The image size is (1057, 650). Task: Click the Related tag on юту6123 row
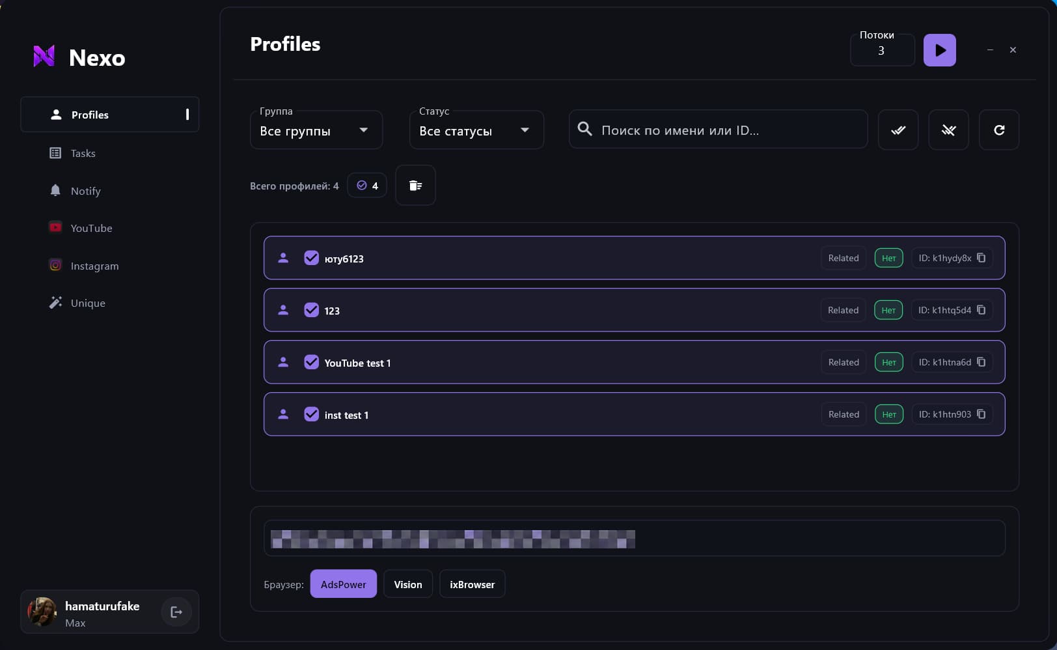[844, 258]
